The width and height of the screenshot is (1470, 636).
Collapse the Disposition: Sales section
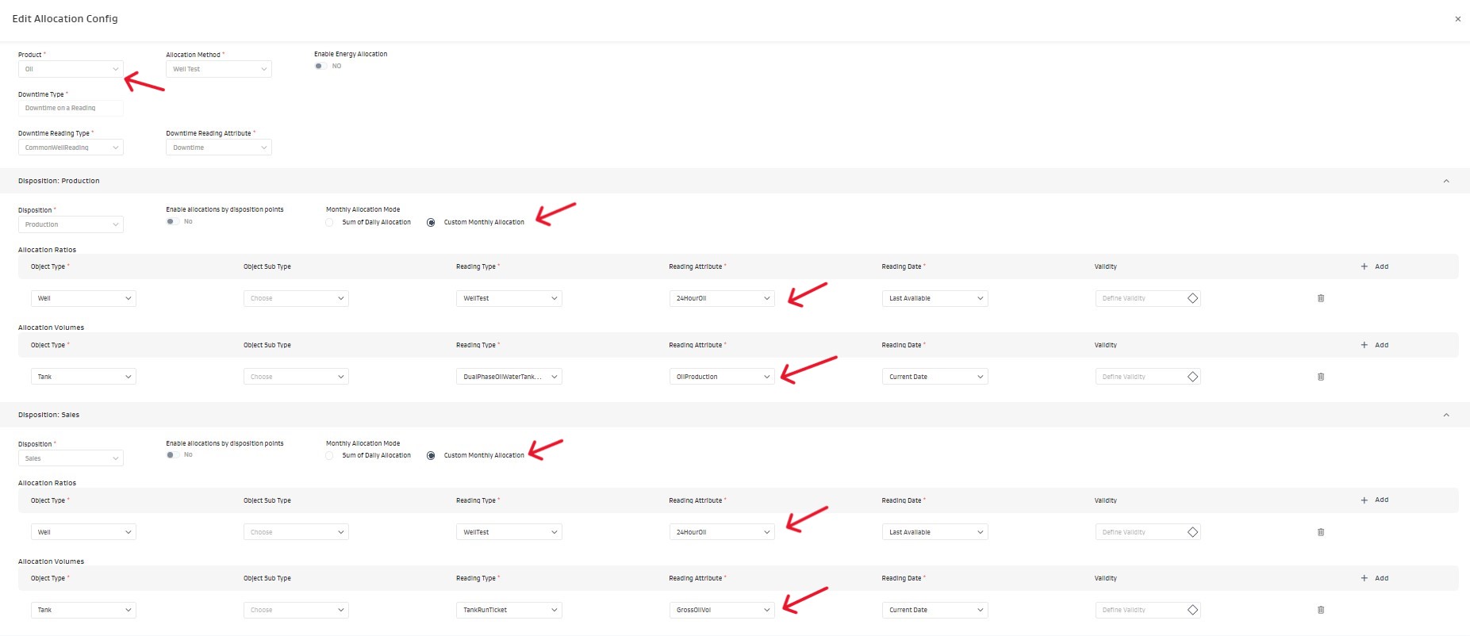coord(1445,415)
